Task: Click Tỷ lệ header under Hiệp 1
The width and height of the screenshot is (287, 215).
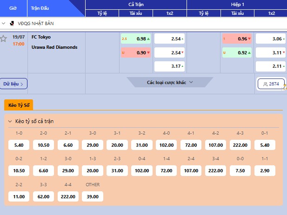Action: pyautogui.click(x=204, y=13)
